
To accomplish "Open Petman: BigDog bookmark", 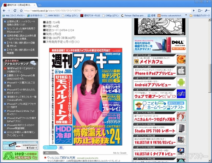I will pos(133,16).
